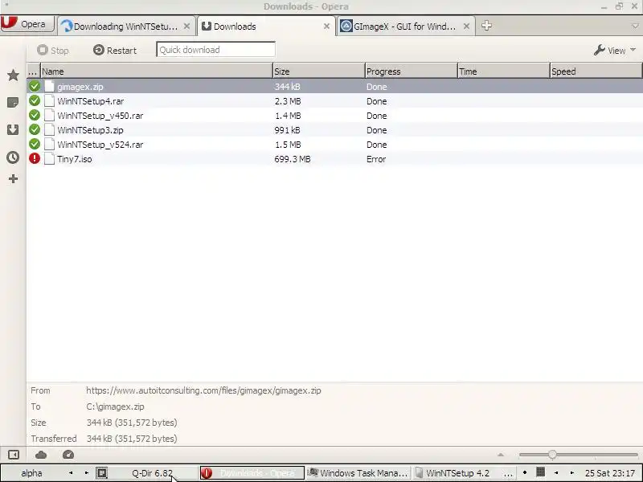Click the green check icon for gimagex.zip
The image size is (643, 482).
35,86
